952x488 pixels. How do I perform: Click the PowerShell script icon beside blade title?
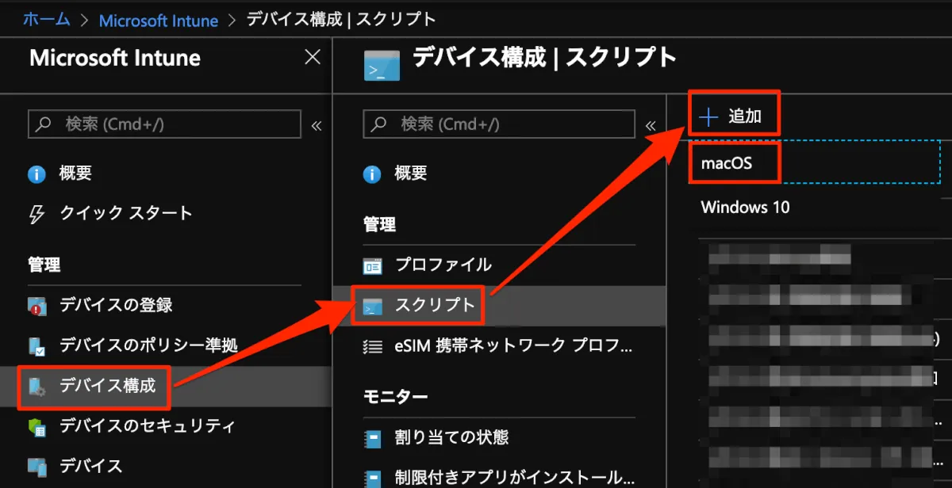tap(381, 64)
